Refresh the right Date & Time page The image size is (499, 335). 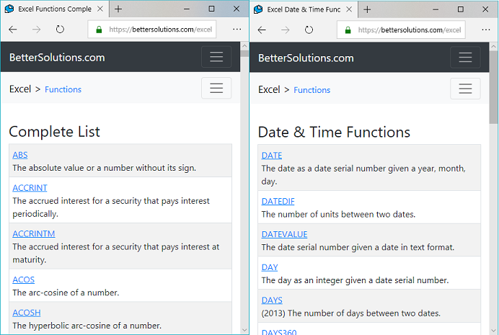309,30
